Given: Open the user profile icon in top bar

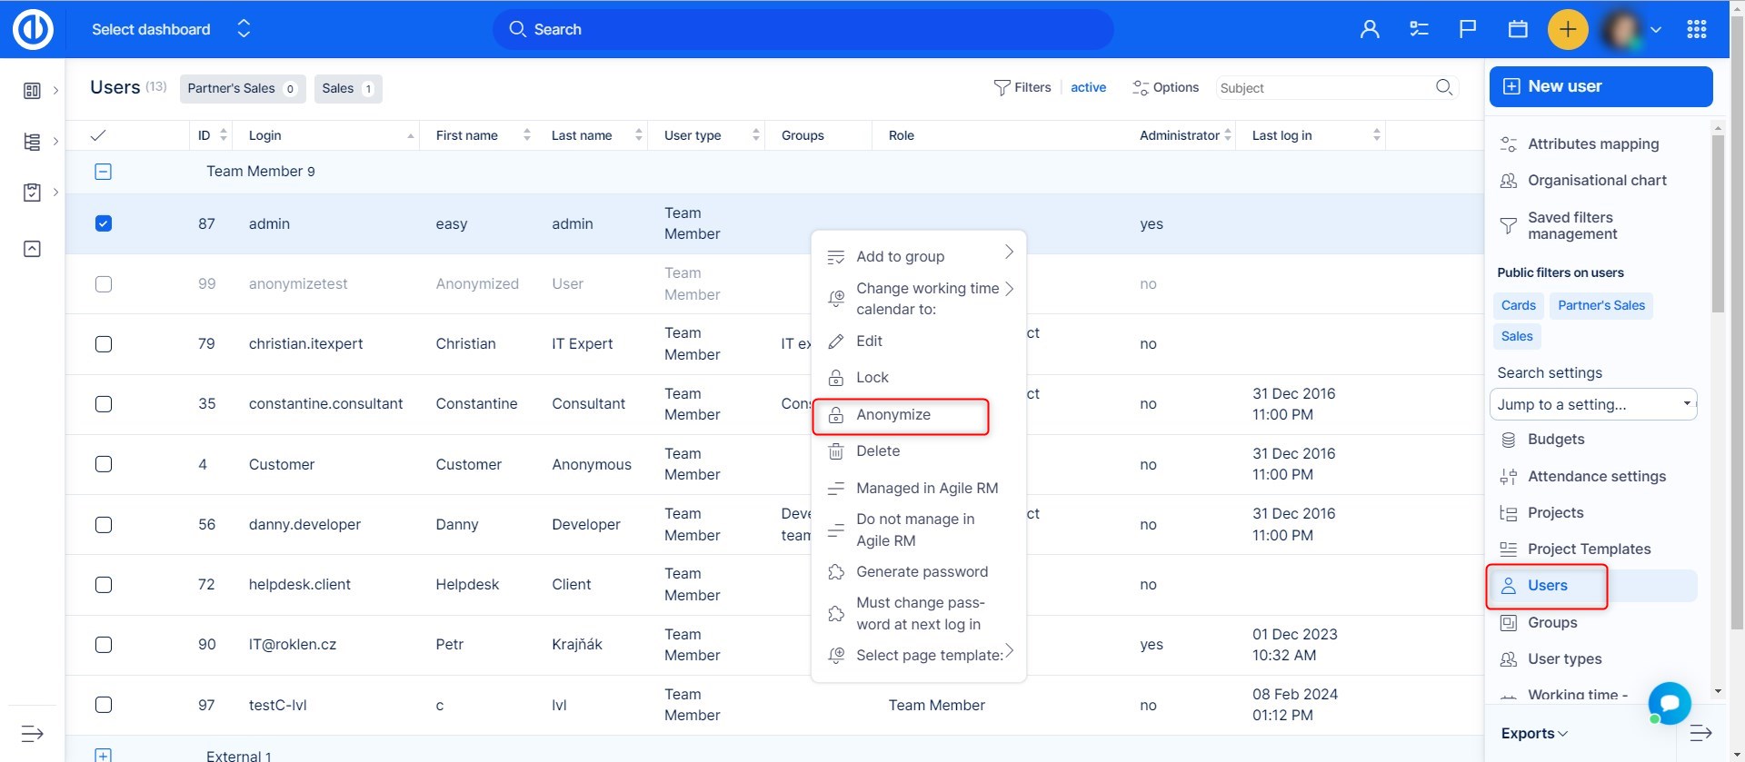Looking at the screenshot, I should click(1370, 29).
